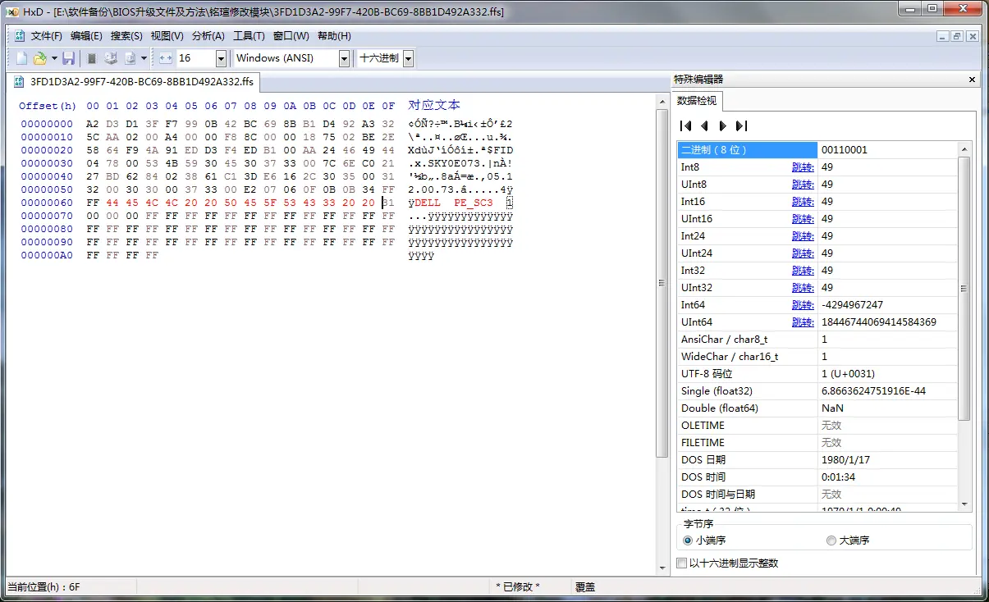Click DOS 日期 value 1980/1/17
The height and width of the screenshot is (602, 989).
coord(886,460)
